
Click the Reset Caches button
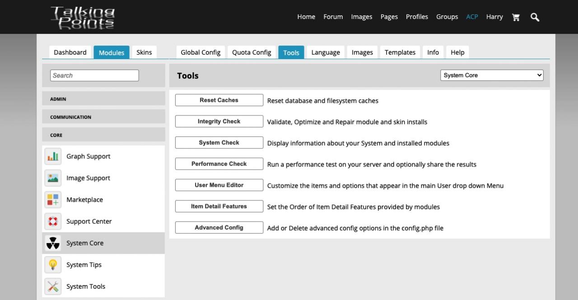[x=219, y=100]
